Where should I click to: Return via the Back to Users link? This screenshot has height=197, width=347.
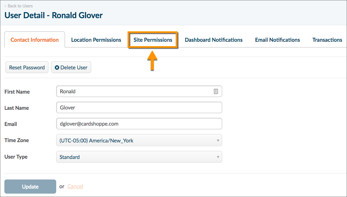tap(20, 6)
